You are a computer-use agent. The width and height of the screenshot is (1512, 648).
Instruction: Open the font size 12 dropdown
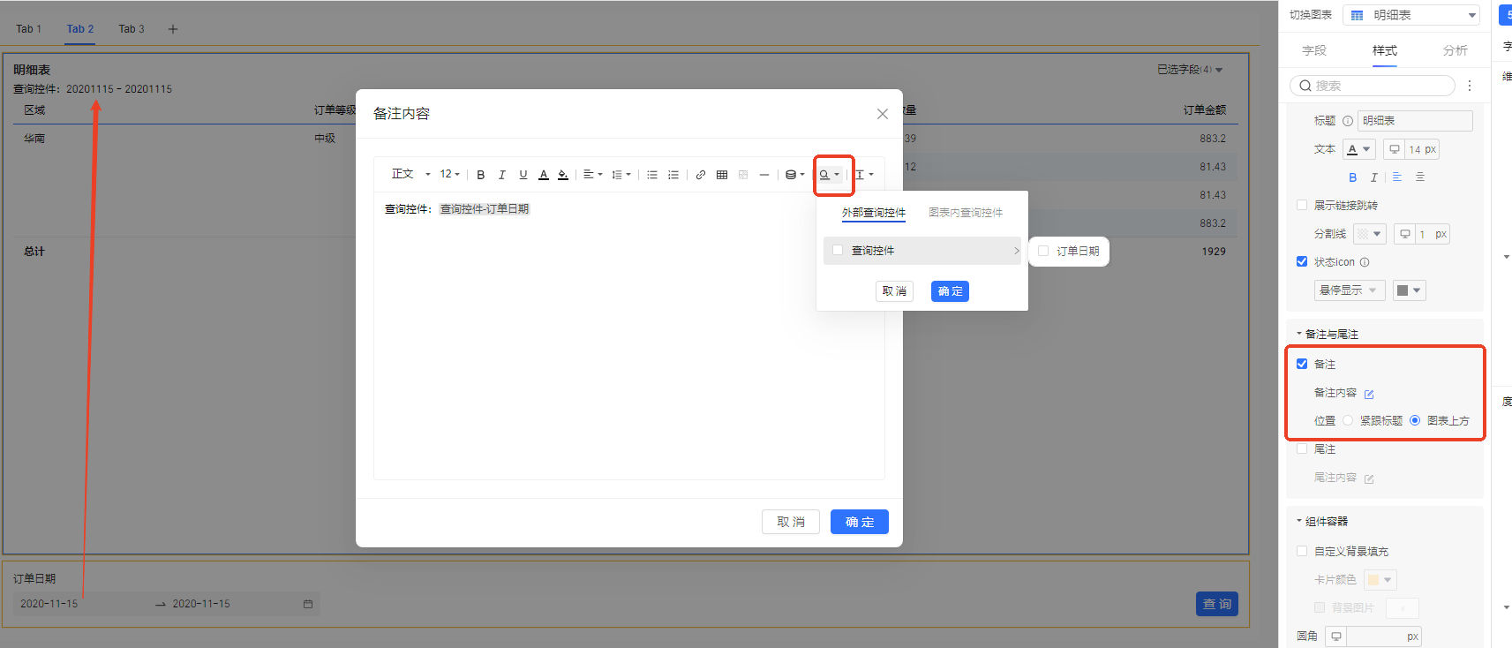click(449, 175)
